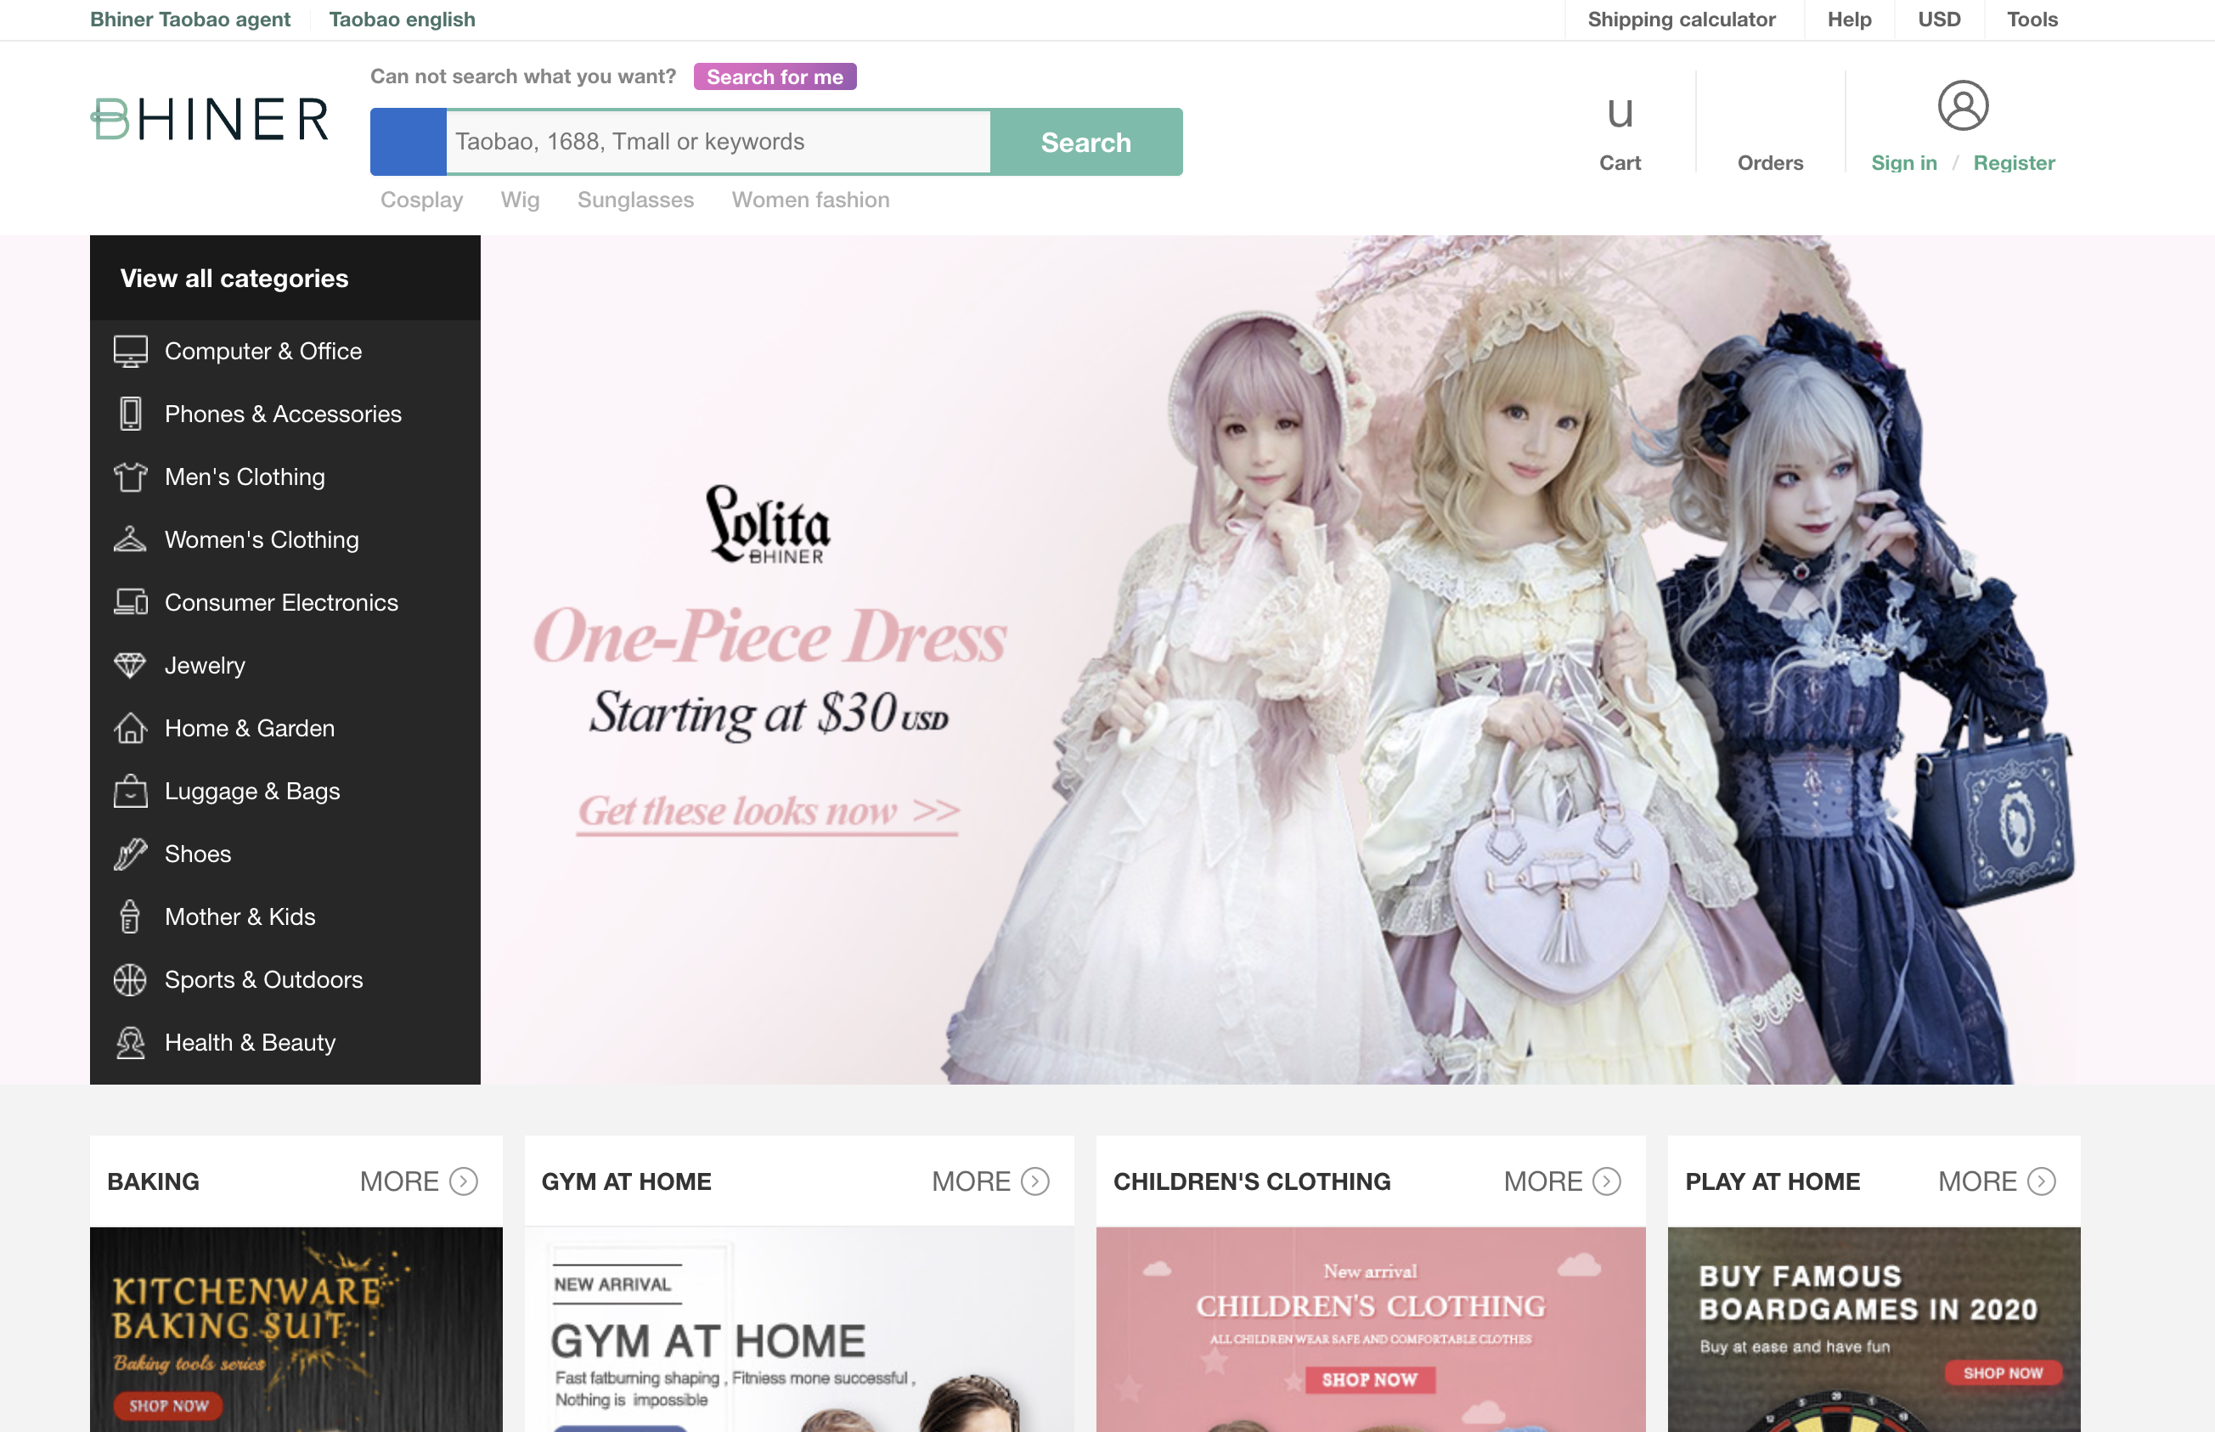
Task: Click the Women fashion suggested keyword
Action: point(810,200)
